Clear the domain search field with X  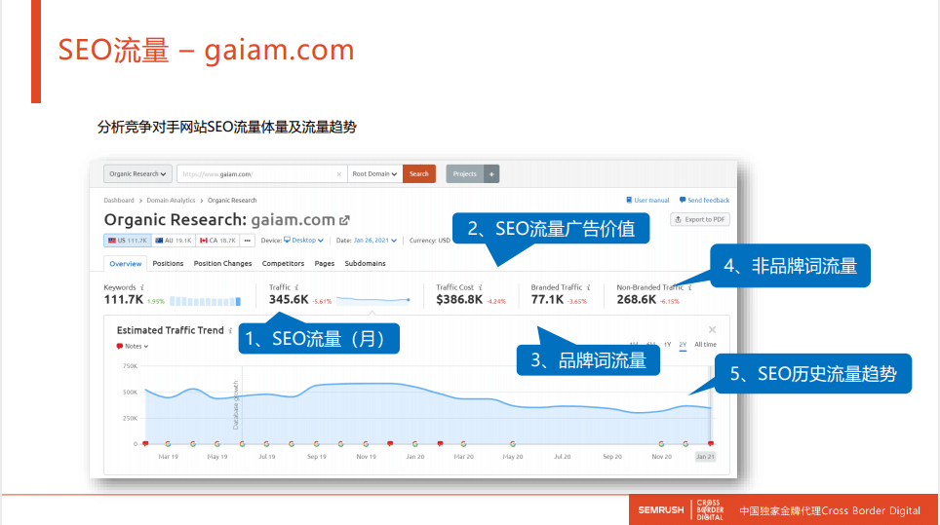coord(339,174)
